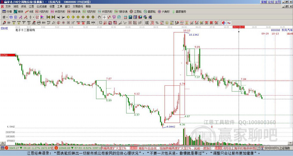Click the 主页 homepage button
The image size is (293, 156).
278,2
